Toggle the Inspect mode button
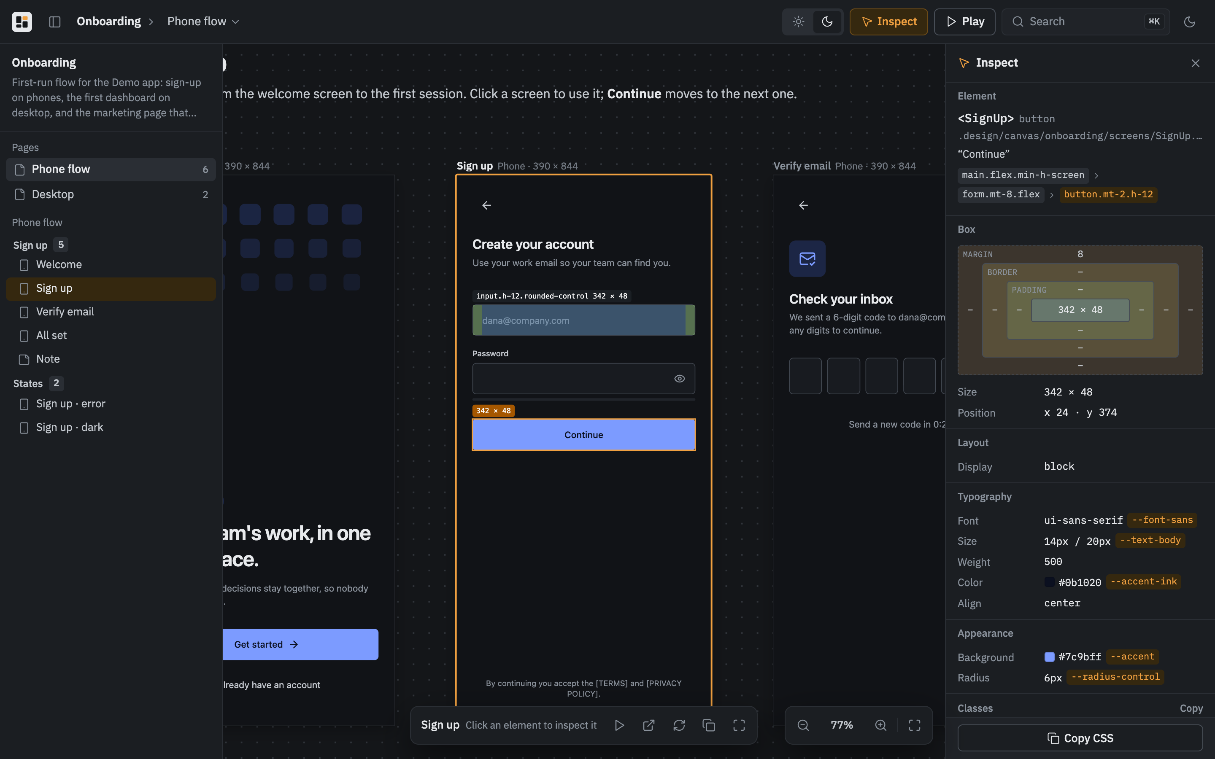The width and height of the screenshot is (1215, 759). coord(888,22)
